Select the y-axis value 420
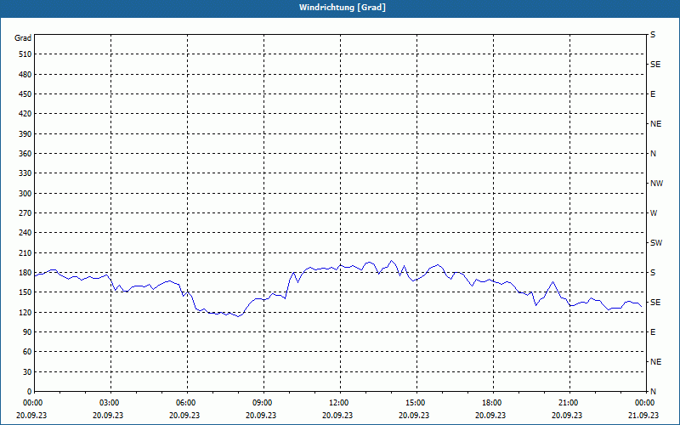The width and height of the screenshot is (680, 425). 25,114
